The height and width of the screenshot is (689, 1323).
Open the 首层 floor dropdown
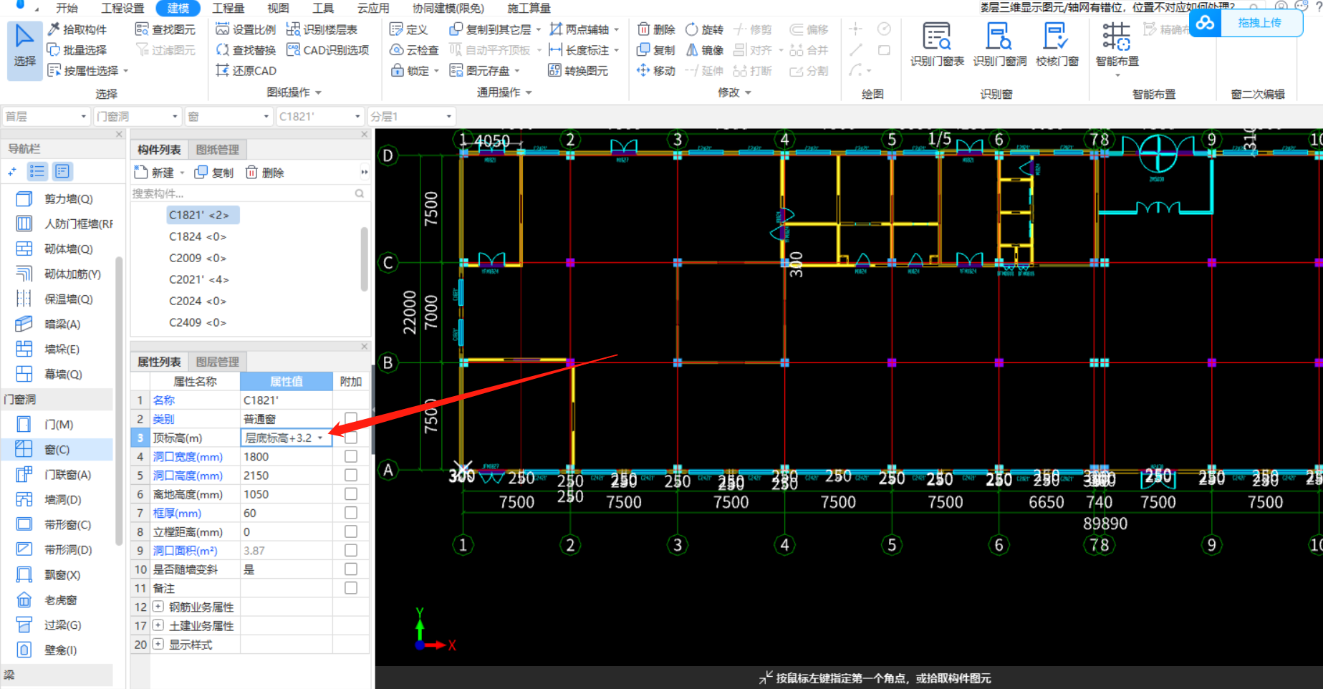[x=46, y=116]
